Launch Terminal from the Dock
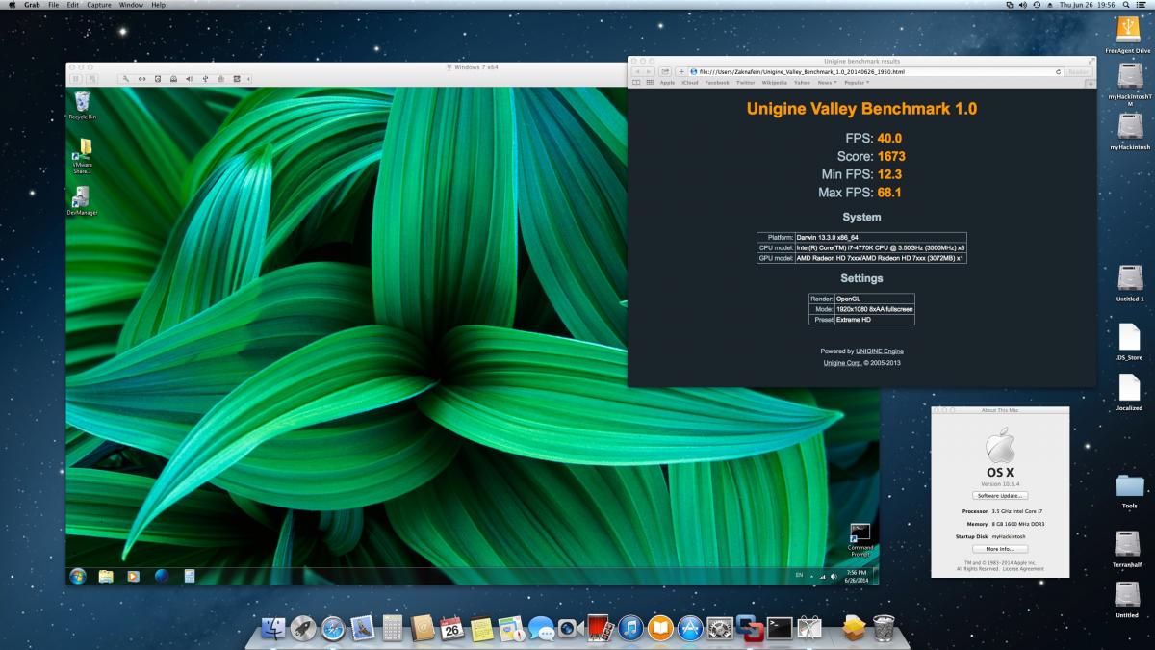Image resolution: width=1155 pixels, height=650 pixels. coord(779,629)
